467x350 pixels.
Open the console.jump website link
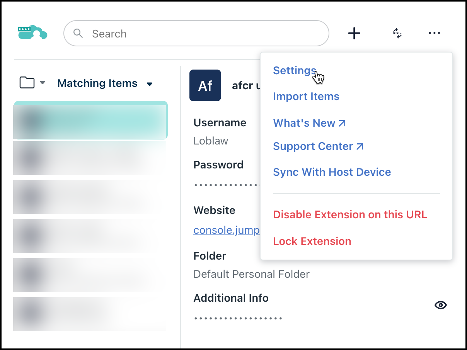tap(226, 230)
